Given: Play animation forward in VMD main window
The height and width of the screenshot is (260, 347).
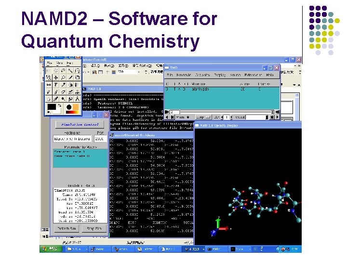Looking at the screenshot, I should point(278,117).
